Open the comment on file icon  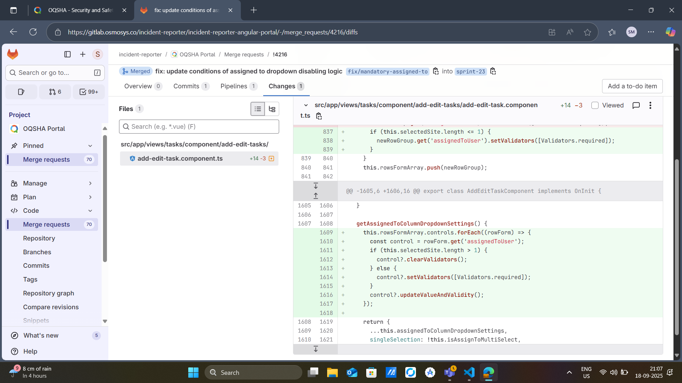pyautogui.click(x=636, y=105)
